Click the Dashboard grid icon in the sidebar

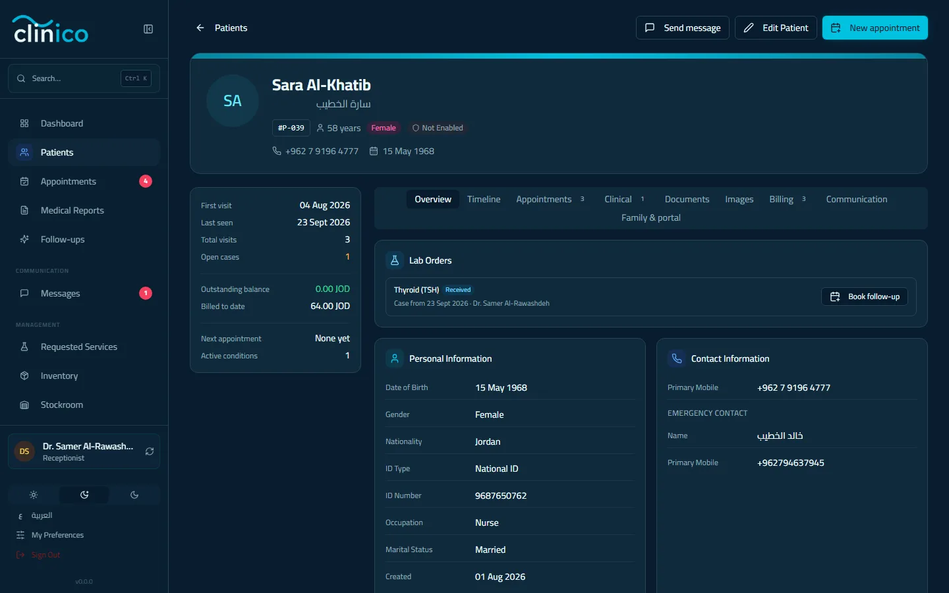24,123
